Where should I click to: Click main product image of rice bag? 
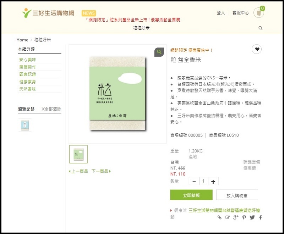click(x=118, y=94)
